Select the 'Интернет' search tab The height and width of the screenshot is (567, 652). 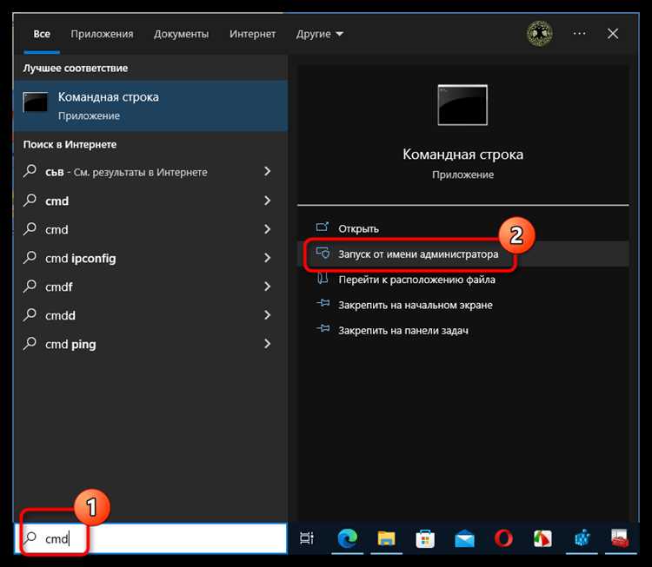252,34
